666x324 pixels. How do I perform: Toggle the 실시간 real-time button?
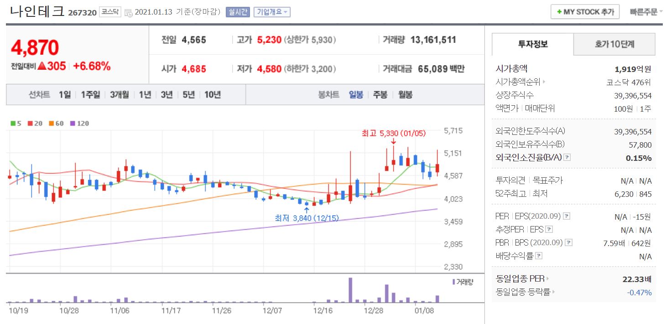pos(238,12)
